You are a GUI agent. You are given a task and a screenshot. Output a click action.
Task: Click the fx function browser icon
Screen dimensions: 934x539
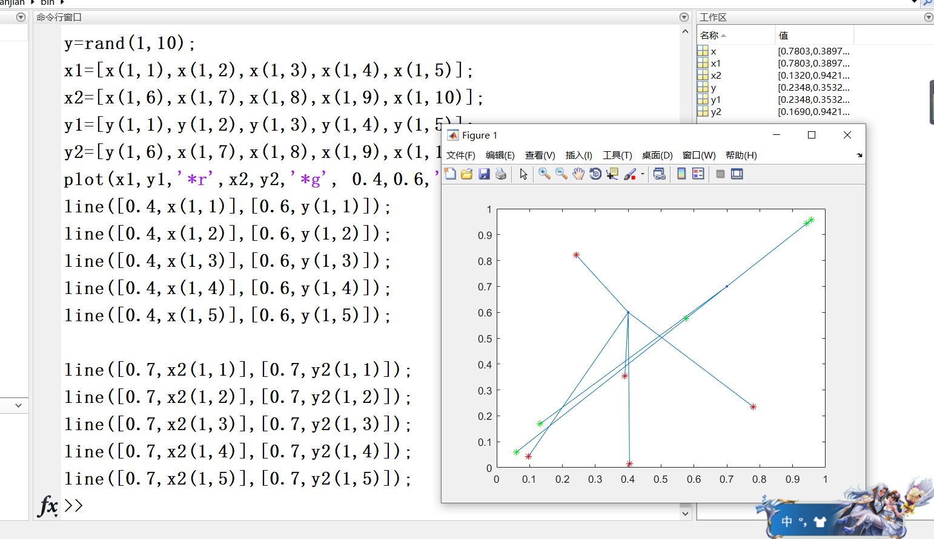pyautogui.click(x=48, y=506)
